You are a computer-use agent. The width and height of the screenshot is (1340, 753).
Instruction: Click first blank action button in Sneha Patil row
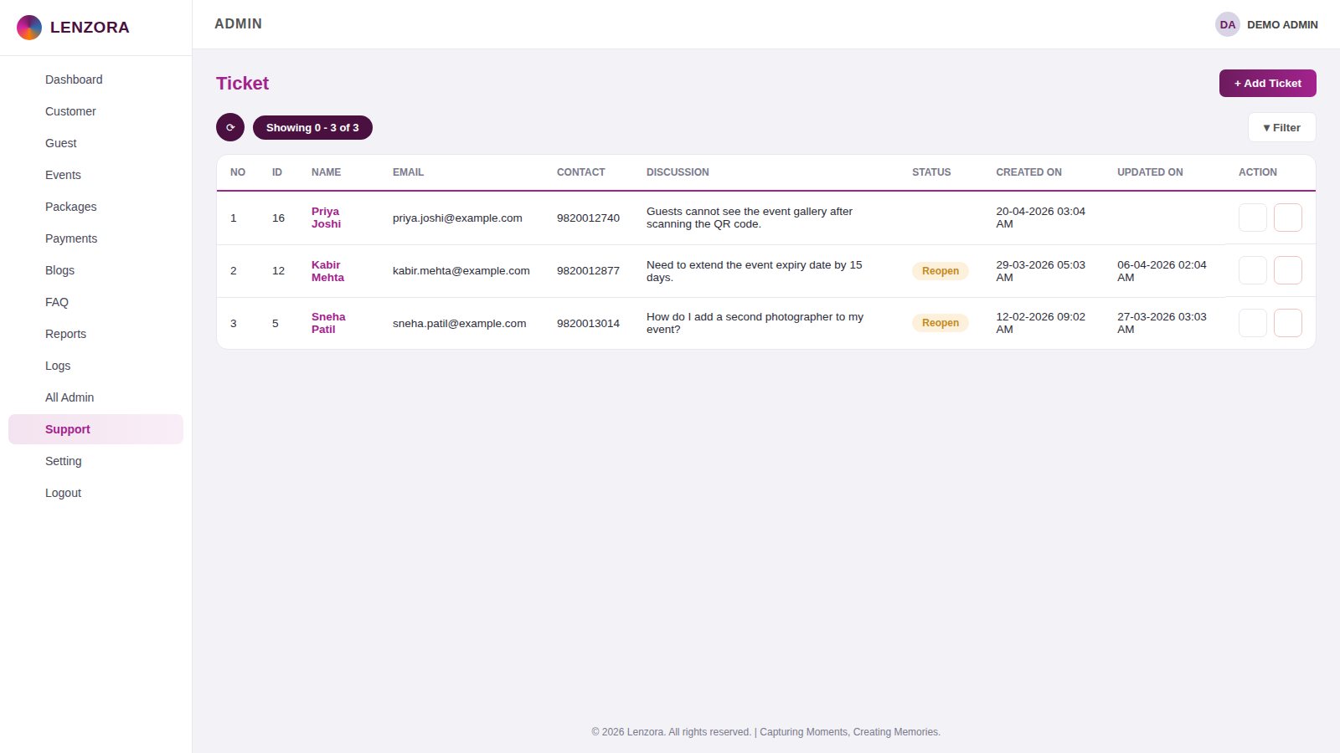(x=1253, y=323)
